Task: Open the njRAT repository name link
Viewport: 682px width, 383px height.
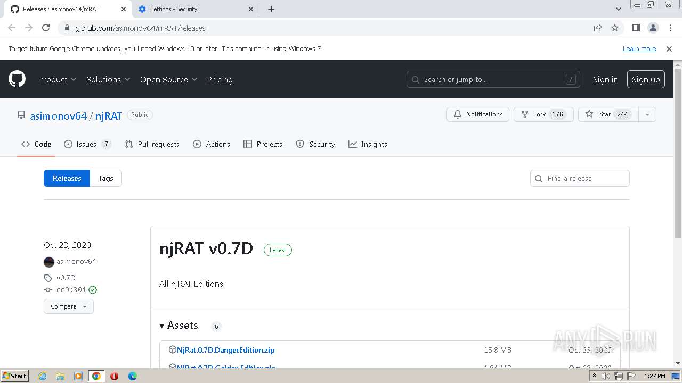Action: point(109,115)
